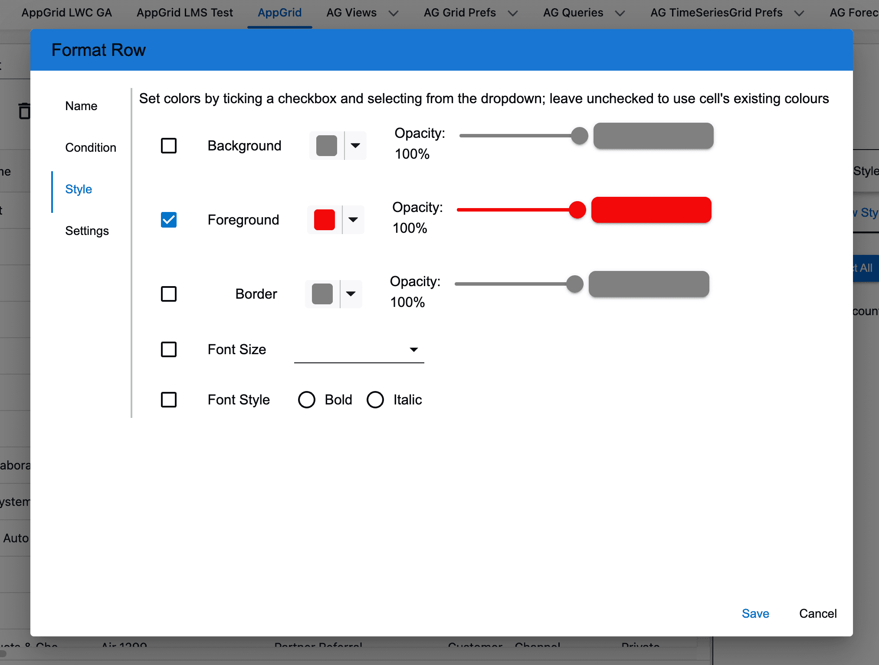Click the red Foreground color swatch
Image resolution: width=879 pixels, height=665 pixels.
324,220
